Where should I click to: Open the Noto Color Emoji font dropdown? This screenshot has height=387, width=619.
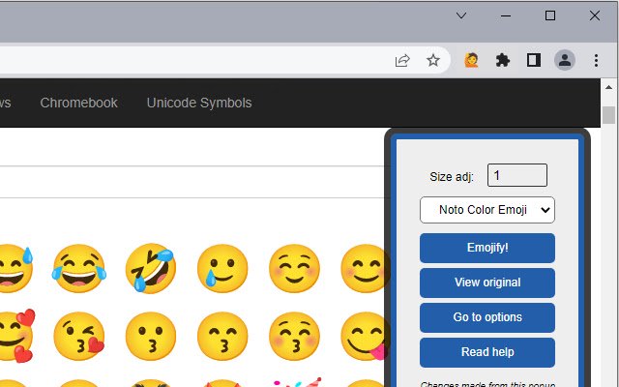pos(487,210)
